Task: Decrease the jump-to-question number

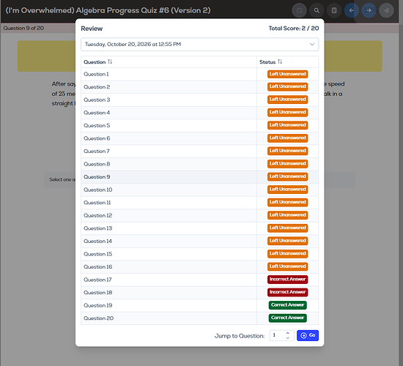Action: coord(288,338)
